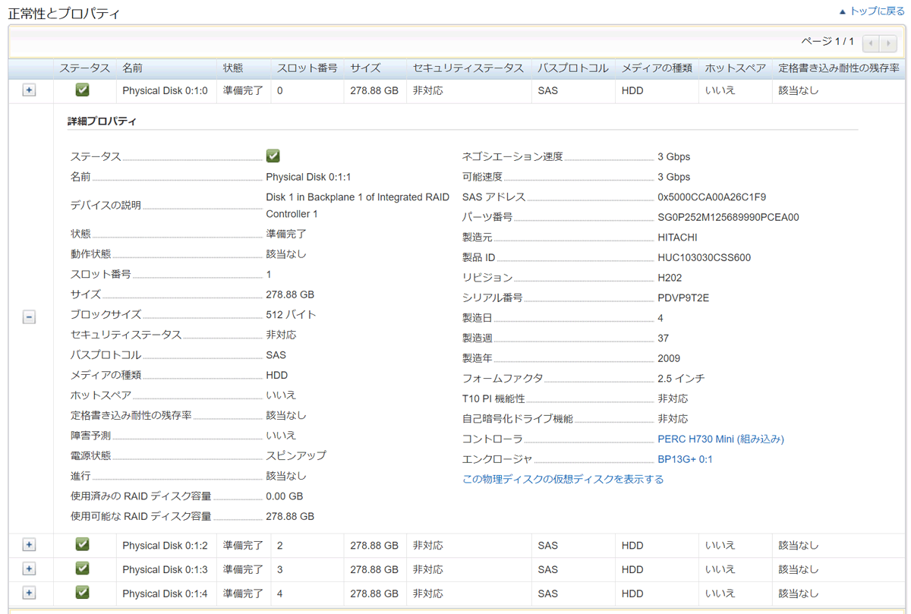Click part number SG0P252M125689990PCEA00
Viewport: 911px width, 614px height.
tap(728, 217)
